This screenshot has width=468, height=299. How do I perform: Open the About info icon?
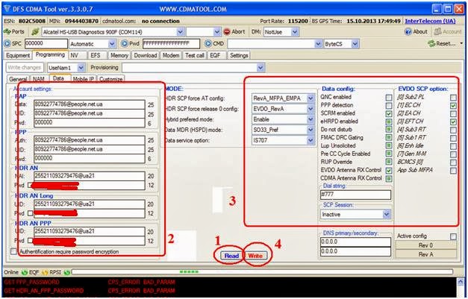(408, 31)
